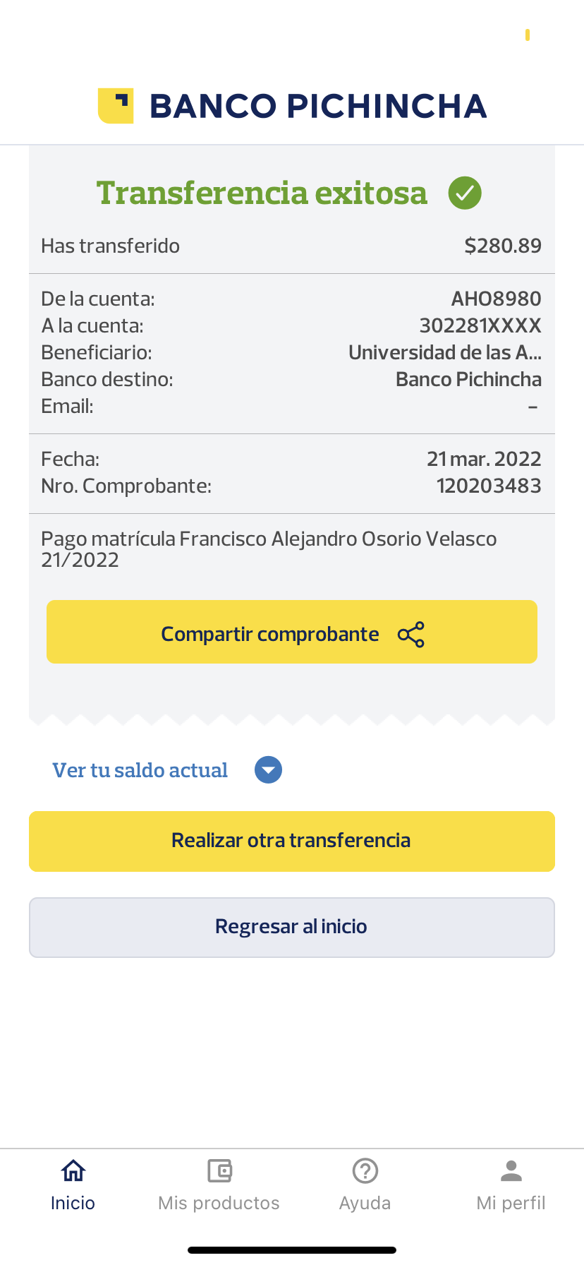584x1265 pixels.
Task: Open the Mi perfil person icon
Action: click(x=511, y=1171)
